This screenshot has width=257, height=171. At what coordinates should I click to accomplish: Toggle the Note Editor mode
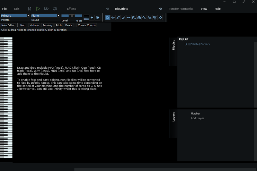pos(8,25)
